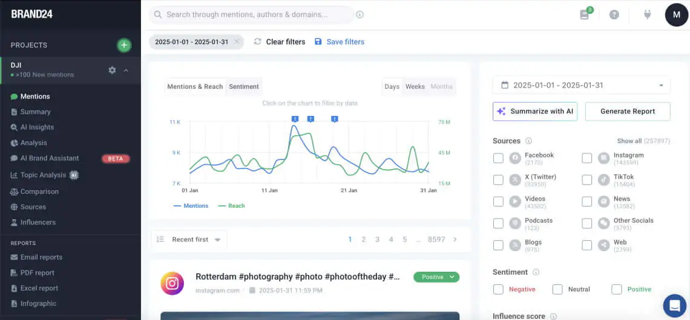Click the Email reports envelope icon
This screenshot has height=320, width=690.
pos(14,257)
